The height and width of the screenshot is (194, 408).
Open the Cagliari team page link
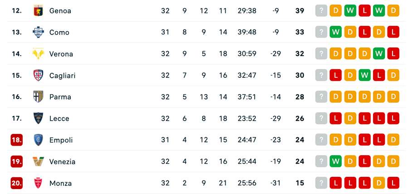tap(62, 76)
